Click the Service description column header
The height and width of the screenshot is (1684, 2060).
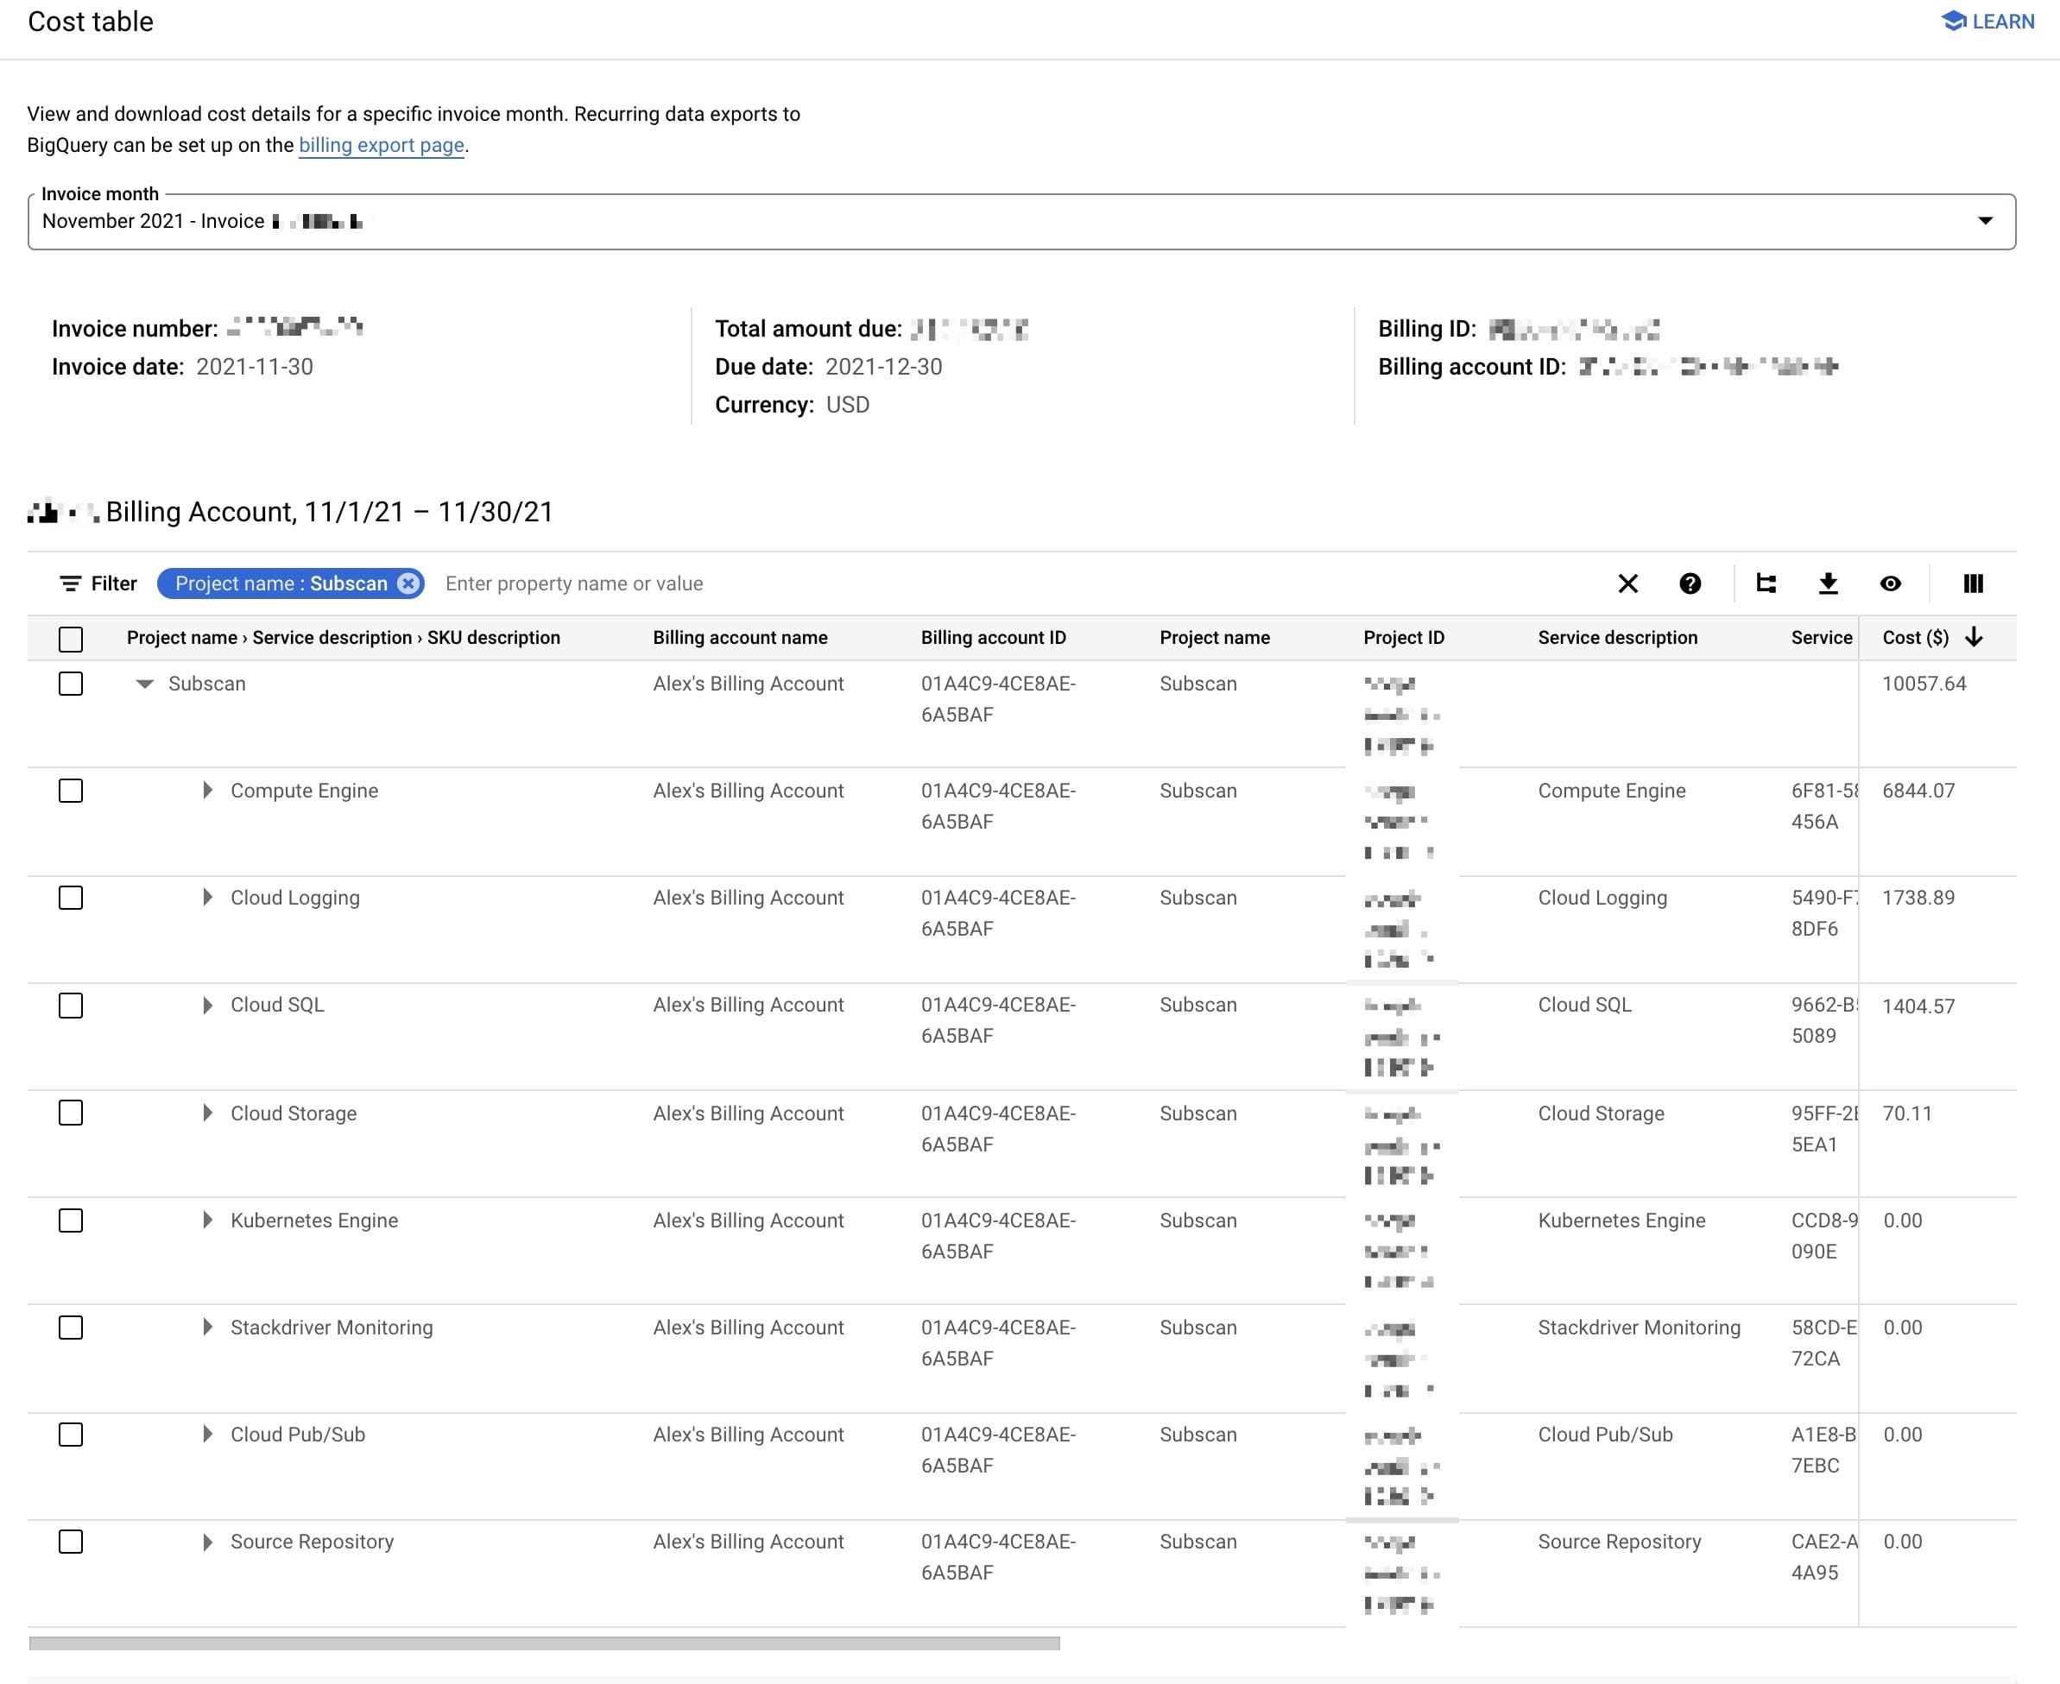click(1616, 637)
